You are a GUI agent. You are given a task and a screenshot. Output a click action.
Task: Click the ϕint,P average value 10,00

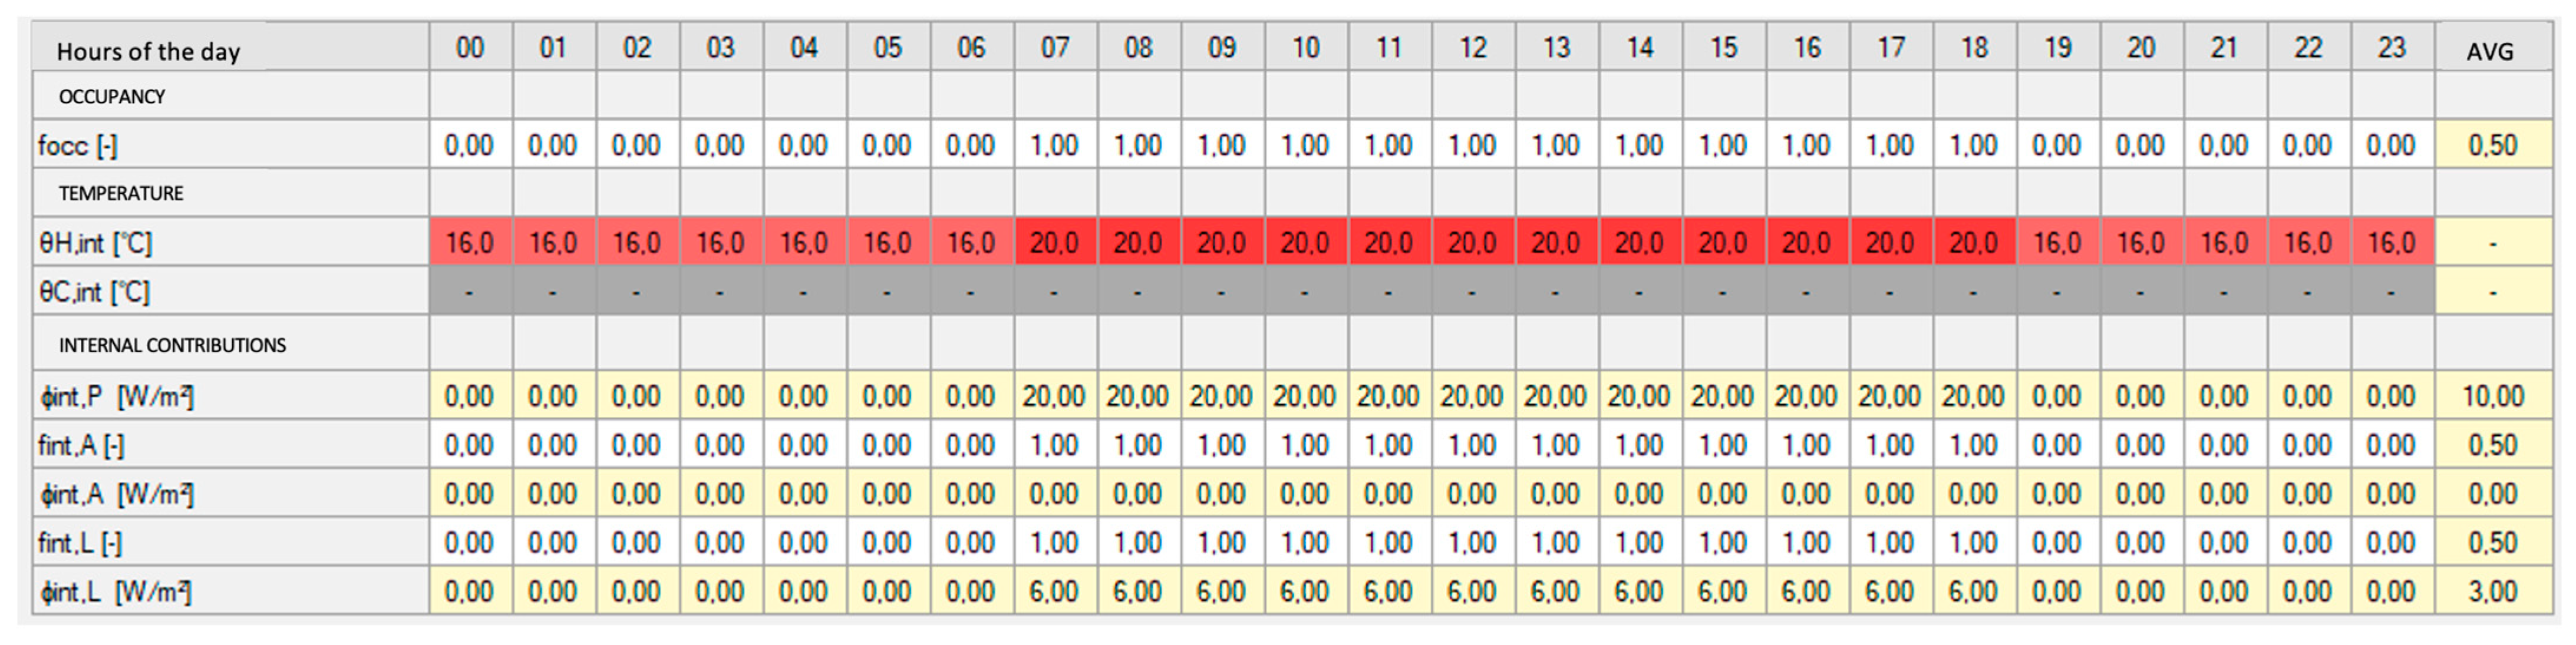click(x=2492, y=397)
